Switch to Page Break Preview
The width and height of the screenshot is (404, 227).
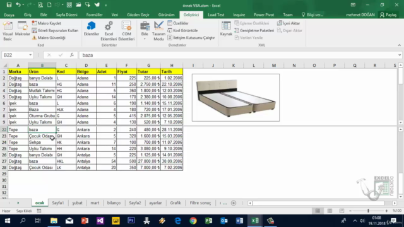click(342, 211)
